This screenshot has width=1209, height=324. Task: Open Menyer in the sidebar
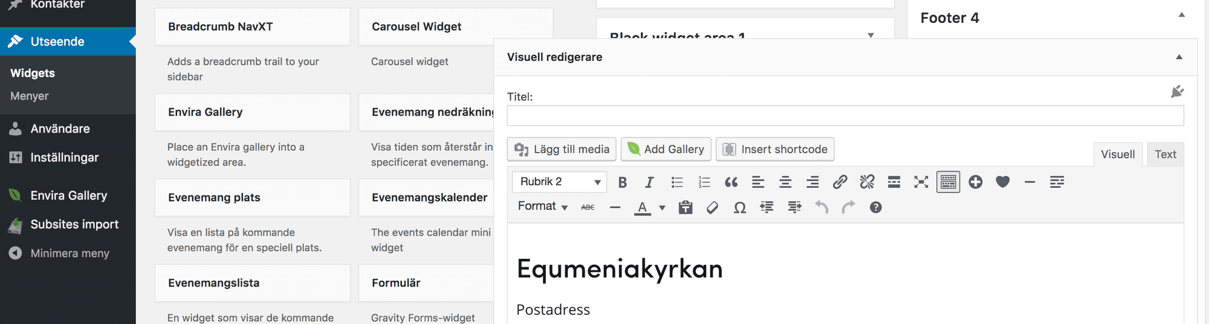(x=30, y=96)
